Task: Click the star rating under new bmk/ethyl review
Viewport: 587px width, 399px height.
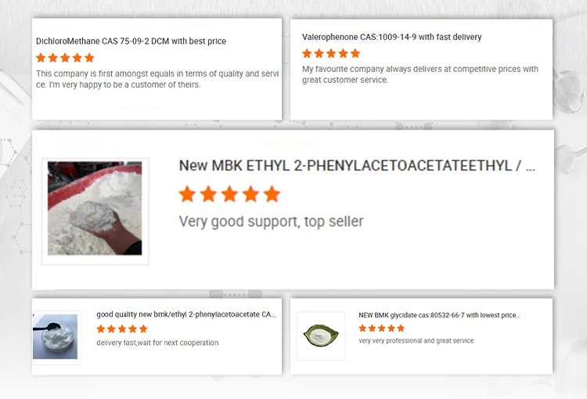Action: pos(122,329)
